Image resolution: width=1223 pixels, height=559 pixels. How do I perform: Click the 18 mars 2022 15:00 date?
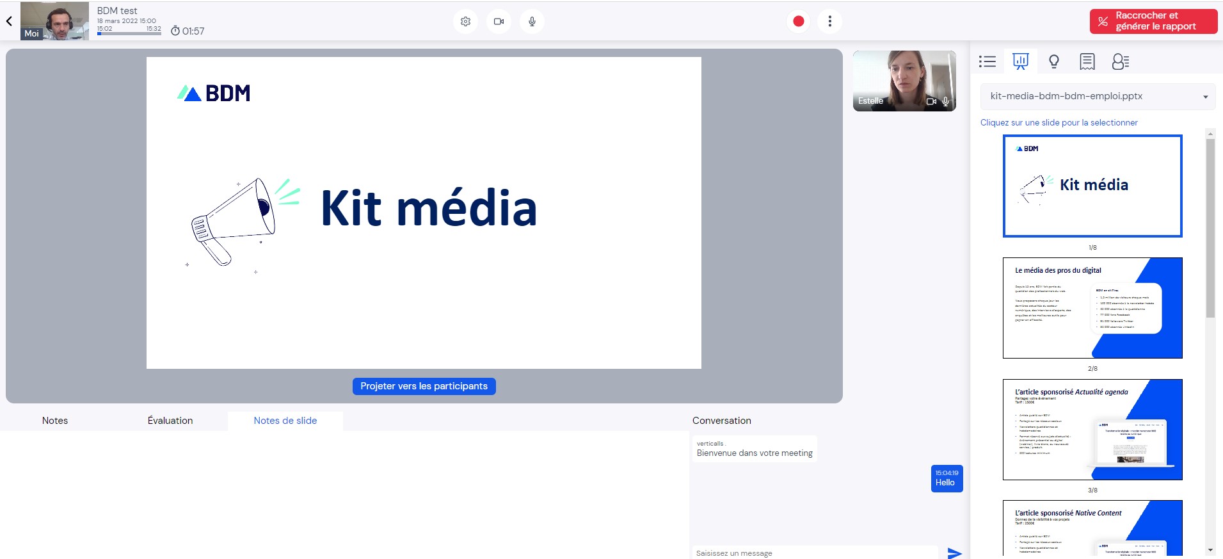click(x=127, y=21)
